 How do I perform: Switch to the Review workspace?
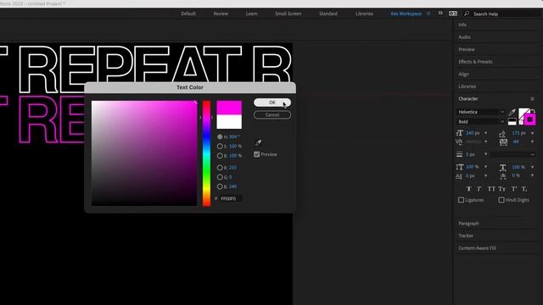[221, 14]
